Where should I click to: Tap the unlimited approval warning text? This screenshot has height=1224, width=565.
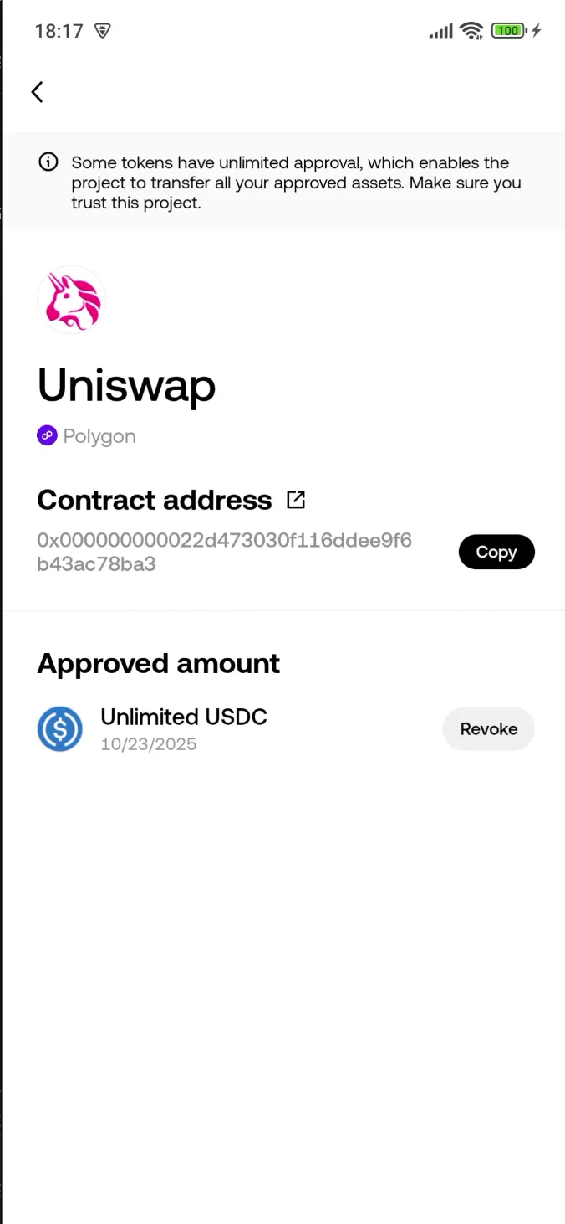(296, 183)
